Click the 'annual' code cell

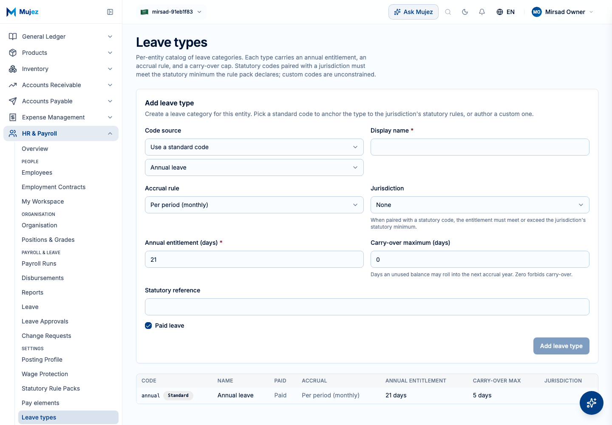click(150, 395)
